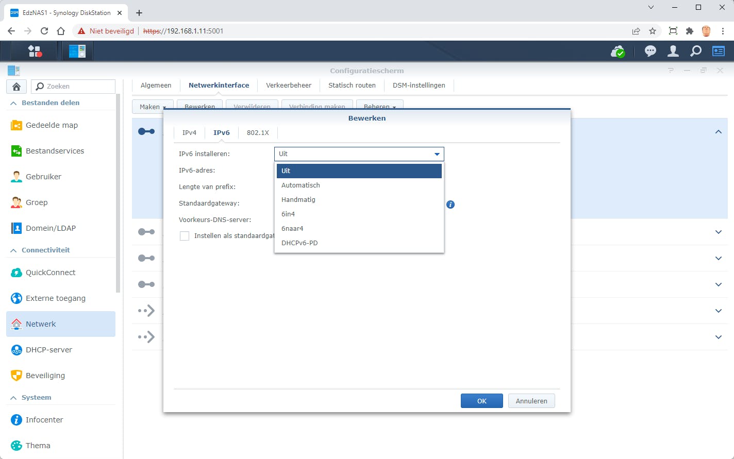
Task: Open the Configuratiescherm help question mark
Action: (x=671, y=71)
